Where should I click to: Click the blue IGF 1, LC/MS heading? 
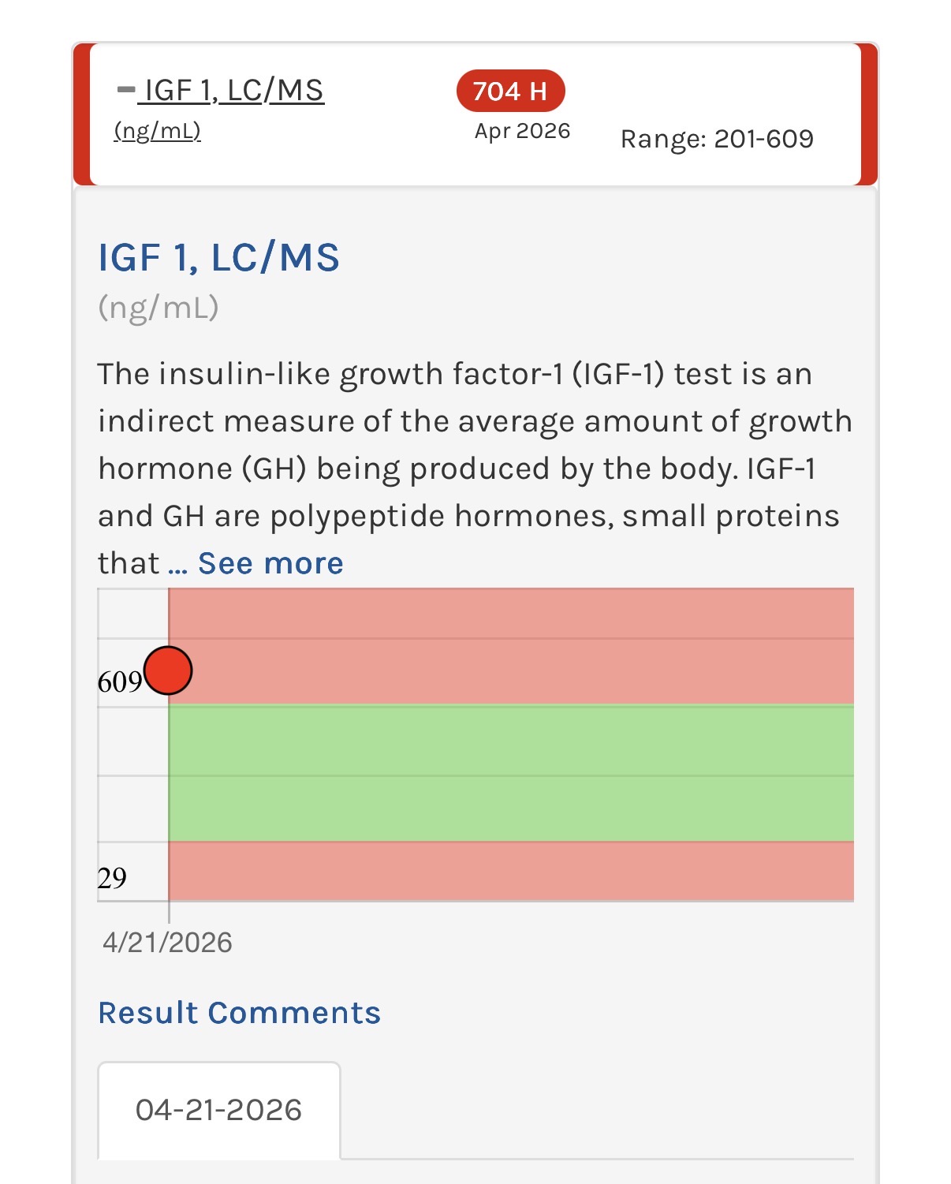pyautogui.click(x=218, y=258)
